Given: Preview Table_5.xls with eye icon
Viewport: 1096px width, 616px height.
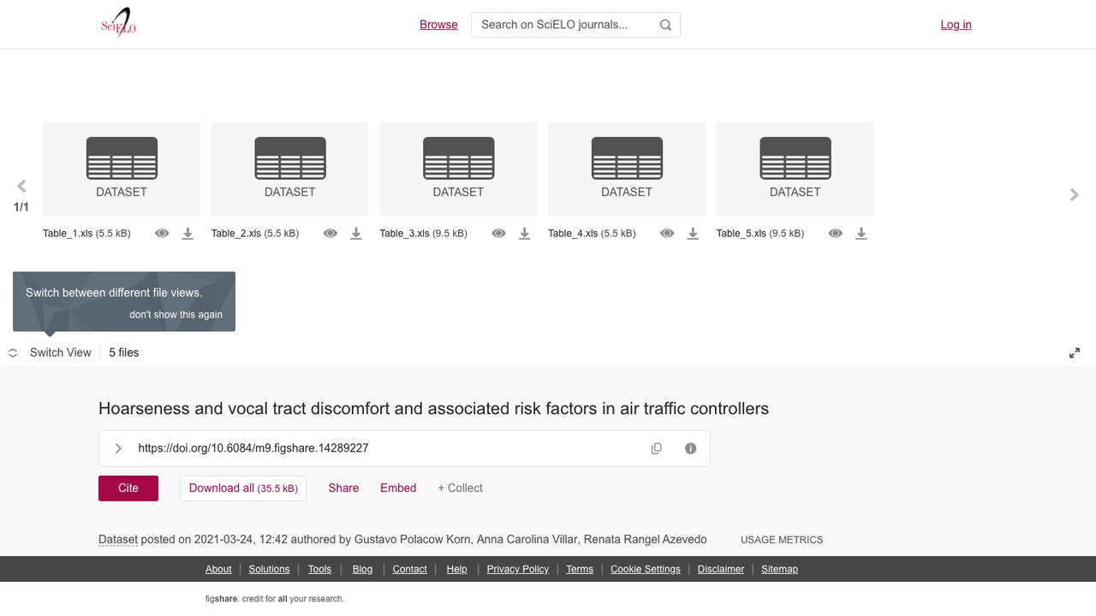Looking at the screenshot, I should tap(836, 234).
